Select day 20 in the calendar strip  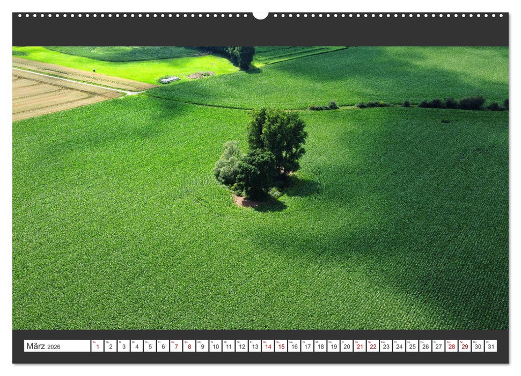346,346
